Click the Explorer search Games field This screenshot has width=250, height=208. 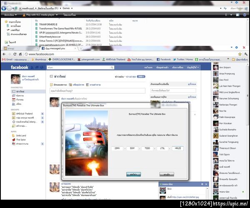238,8
